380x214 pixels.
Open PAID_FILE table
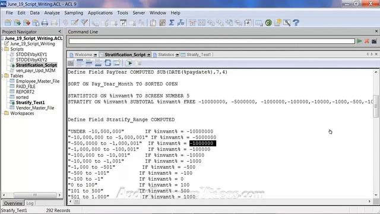(26, 86)
